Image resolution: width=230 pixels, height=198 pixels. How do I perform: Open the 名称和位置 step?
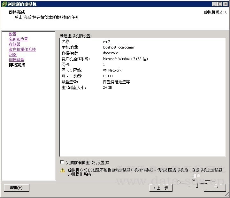pos(18,39)
